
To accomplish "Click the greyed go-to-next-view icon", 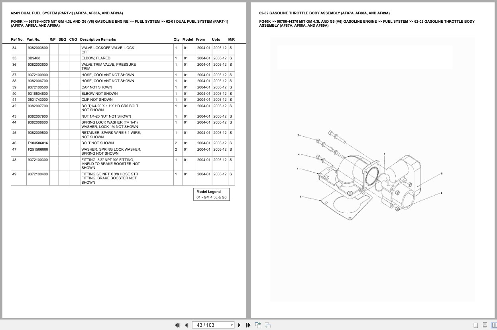I will coord(268,325).
